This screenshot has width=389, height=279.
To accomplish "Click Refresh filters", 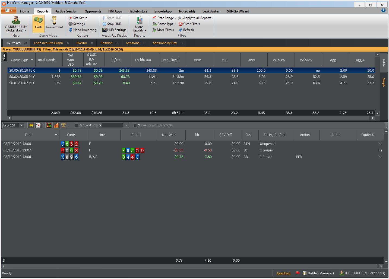I will (186, 30).
